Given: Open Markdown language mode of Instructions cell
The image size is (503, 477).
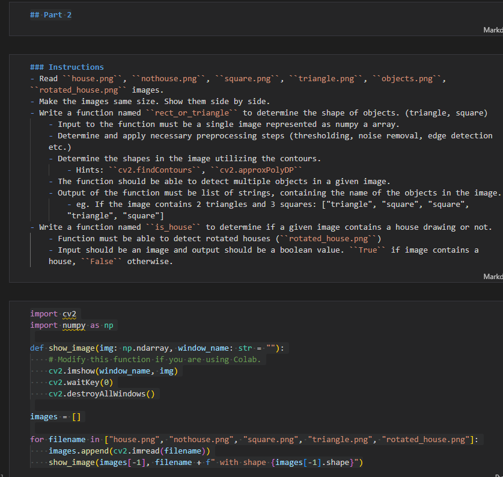Looking at the screenshot, I should tap(493, 277).
